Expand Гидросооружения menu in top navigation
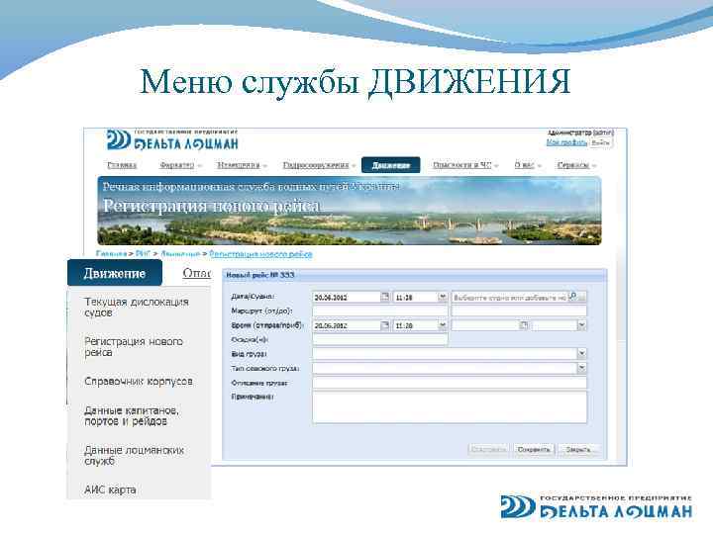The height and width of the screenshot is (534, 713). (x=318, y=165)
